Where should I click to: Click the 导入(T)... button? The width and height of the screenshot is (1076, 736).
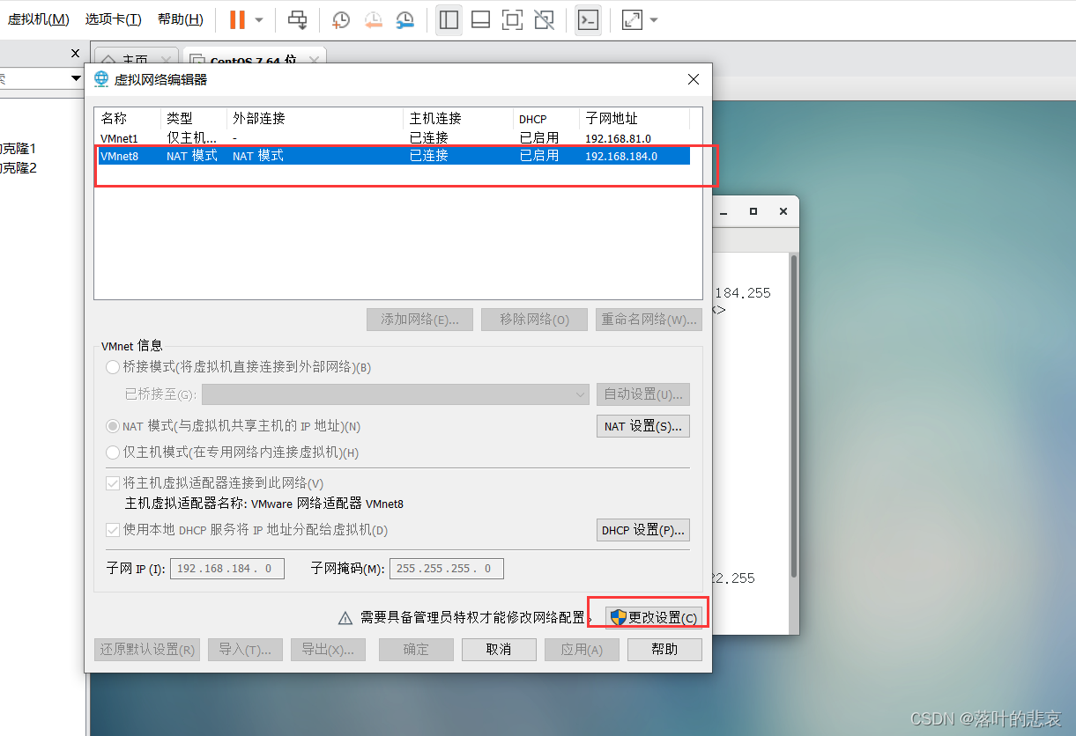245,650
